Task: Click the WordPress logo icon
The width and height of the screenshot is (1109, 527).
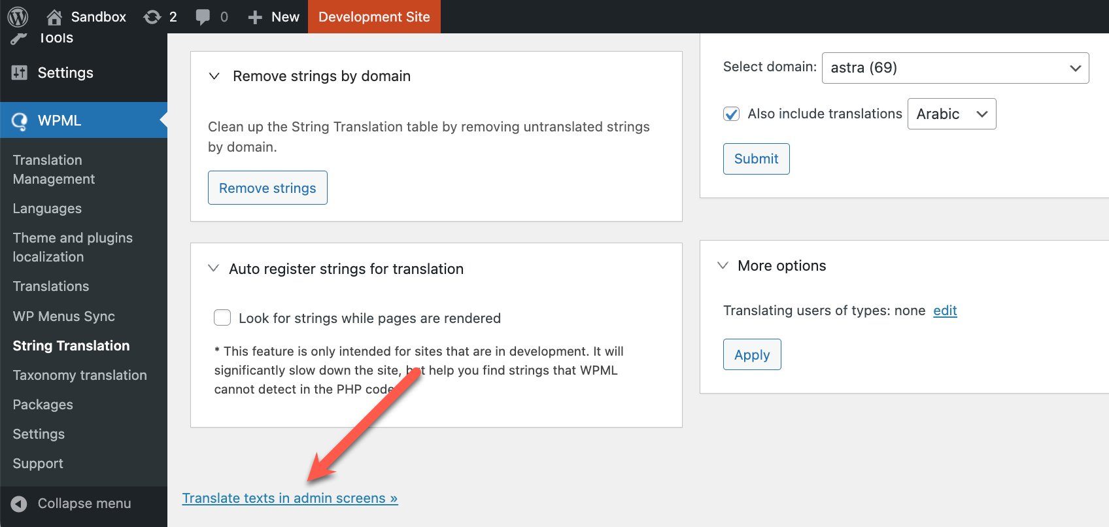Action: (18, 16)
